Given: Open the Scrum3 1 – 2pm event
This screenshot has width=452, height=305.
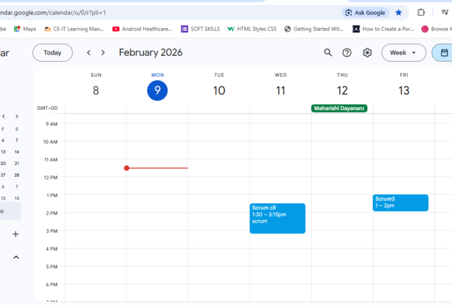Looking at the screenshot, I should [x=401, y=203].
